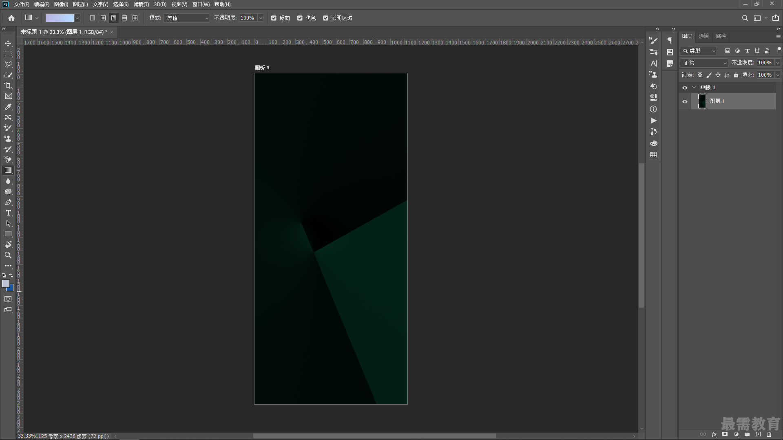Image resolution: width=783 pixels, height=440 pixels.
Task: Open the 滤镜(T) menu
Action: 141,4
